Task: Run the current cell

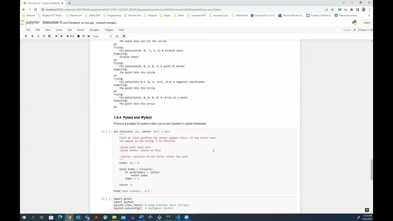Action: (x=70, y=36)
